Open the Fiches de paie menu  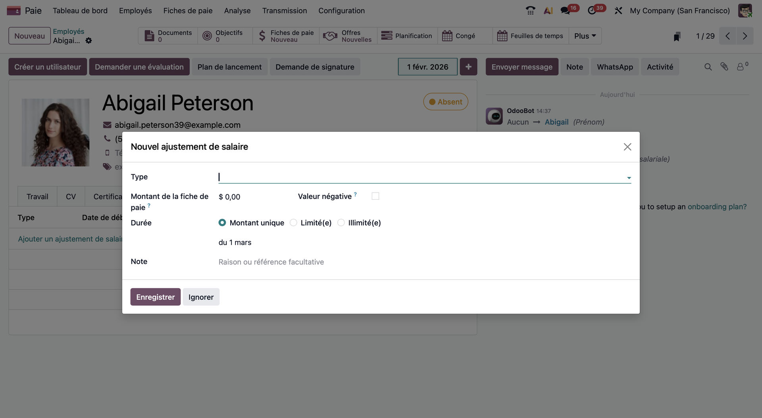pyautogui.click(x=188, y=11)
